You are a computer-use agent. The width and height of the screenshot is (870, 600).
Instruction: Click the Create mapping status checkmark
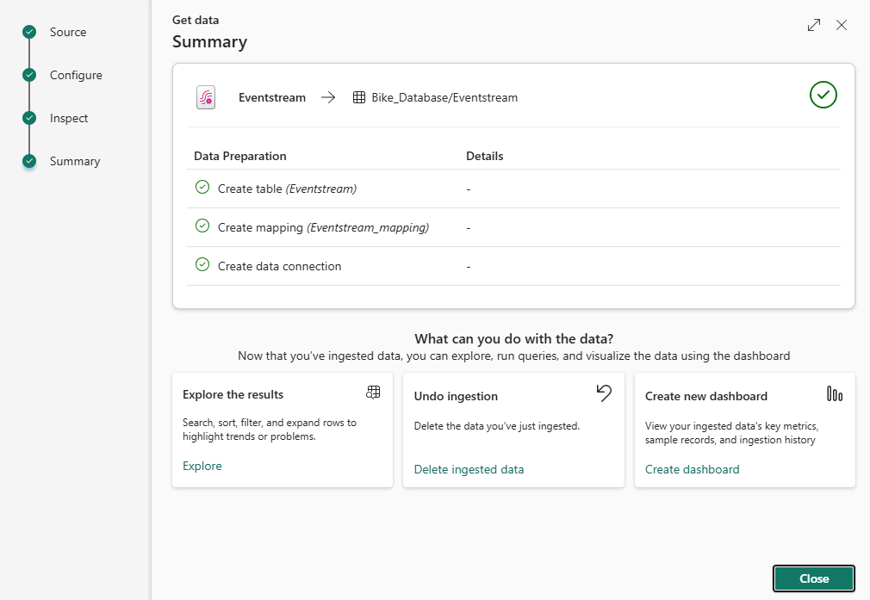202,226
